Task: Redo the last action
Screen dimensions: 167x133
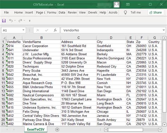Action: [x=20, y=21]
